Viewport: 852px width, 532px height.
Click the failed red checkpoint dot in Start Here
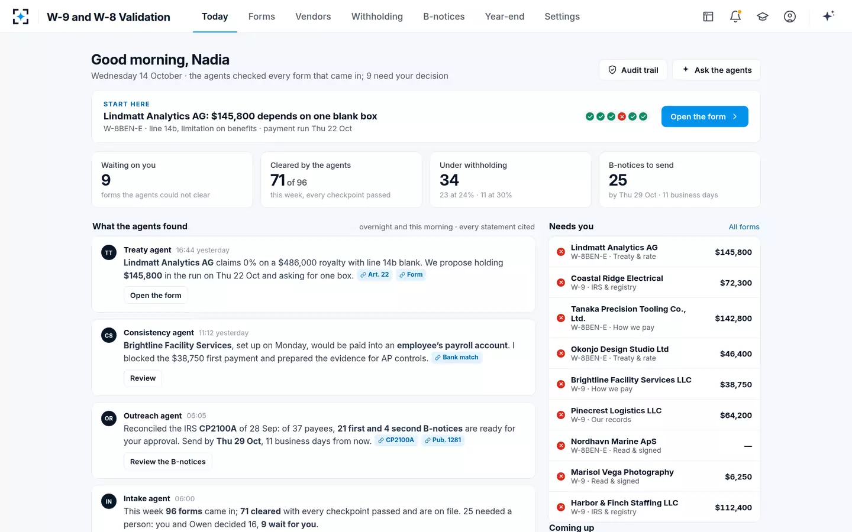click(x=622, y=116)
